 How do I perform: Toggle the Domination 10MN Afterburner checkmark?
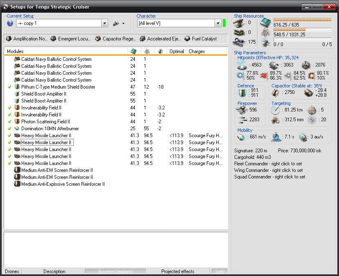[x=9, y=128]
